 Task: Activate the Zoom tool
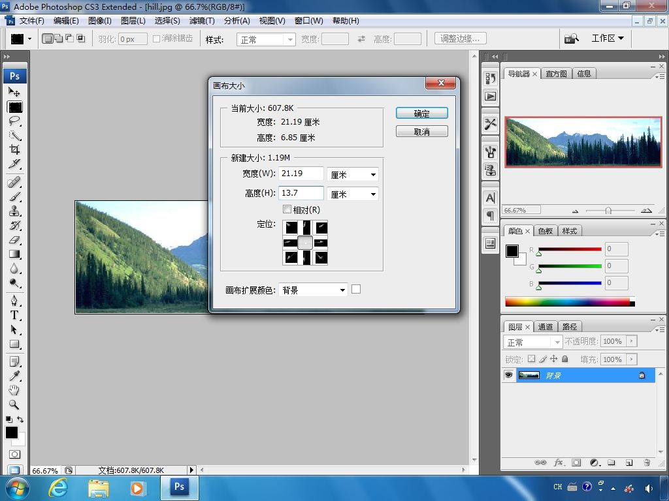coord(14,404)
